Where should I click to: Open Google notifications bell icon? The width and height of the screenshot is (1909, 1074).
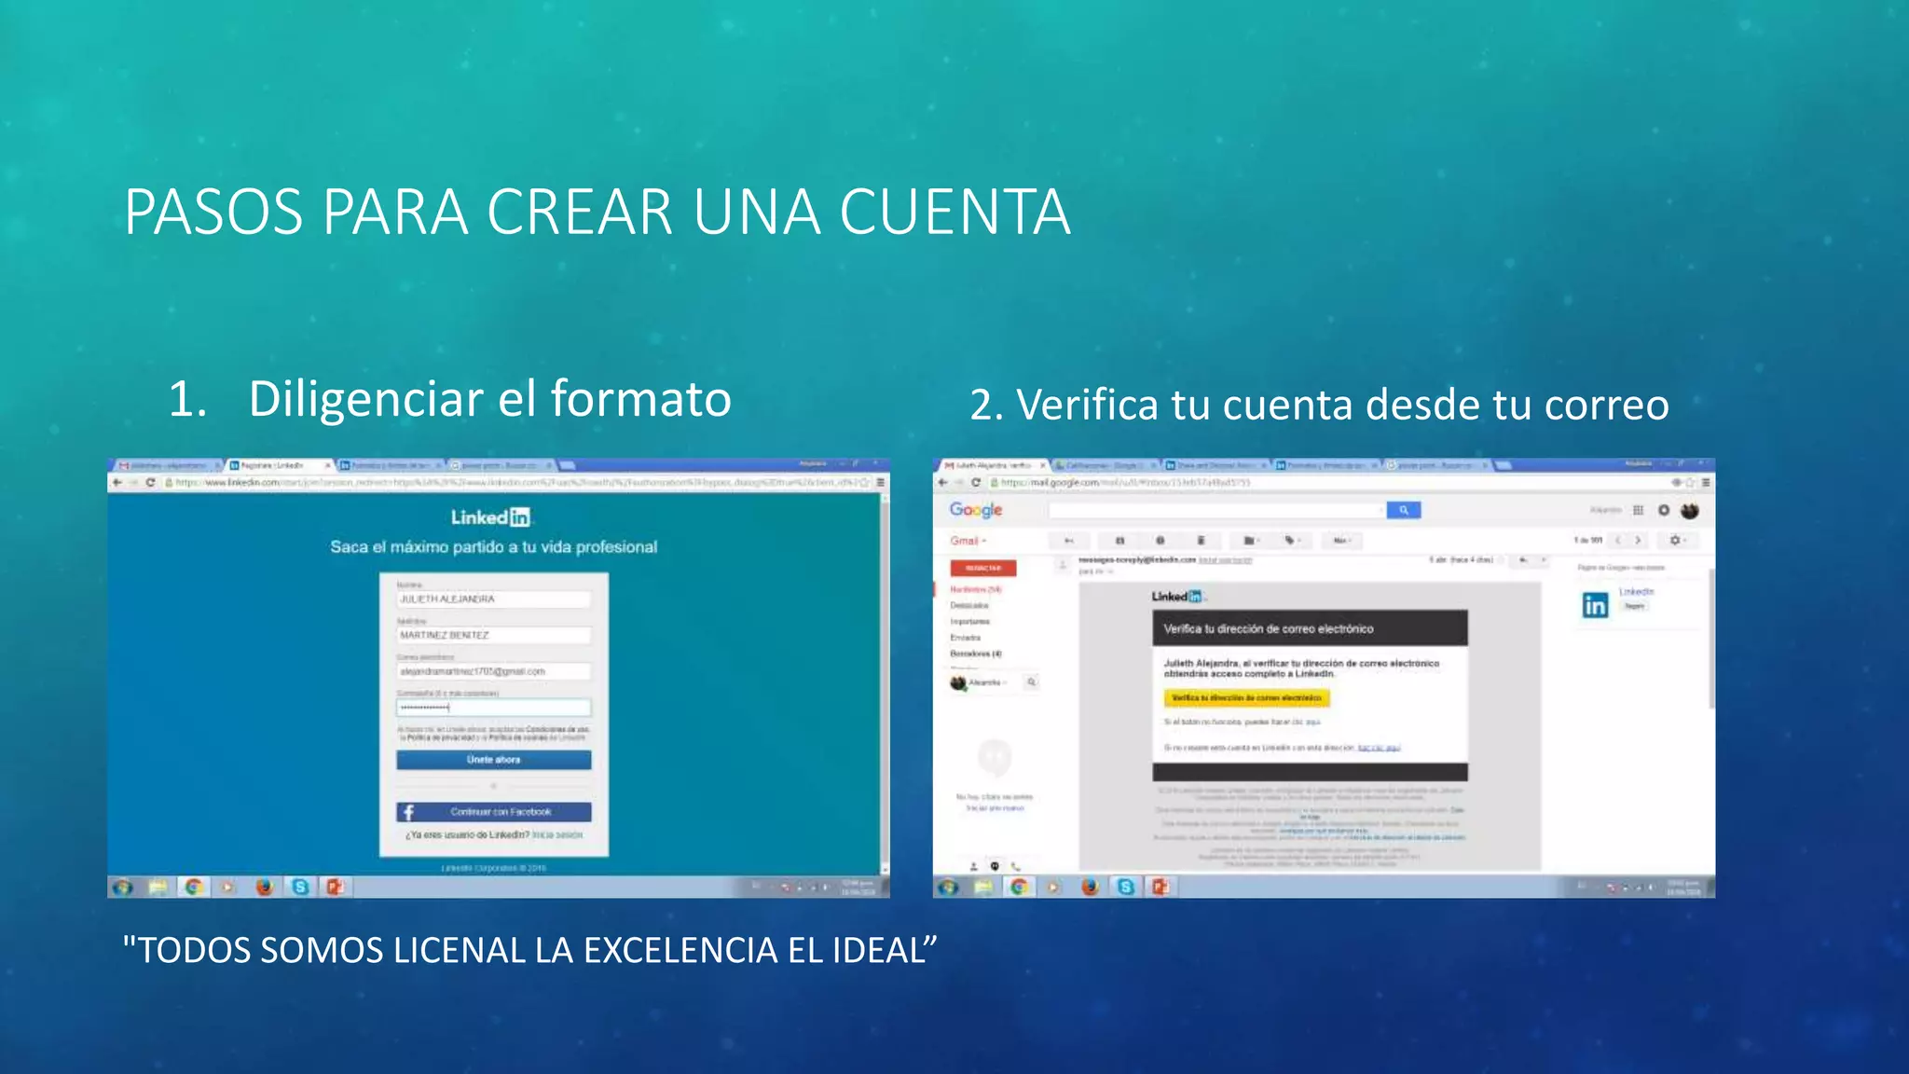point(1664,510)
